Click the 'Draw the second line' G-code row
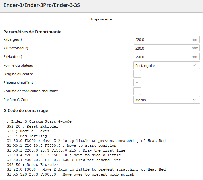The width and height of the screenshot is (203, 180). [64, 160]
